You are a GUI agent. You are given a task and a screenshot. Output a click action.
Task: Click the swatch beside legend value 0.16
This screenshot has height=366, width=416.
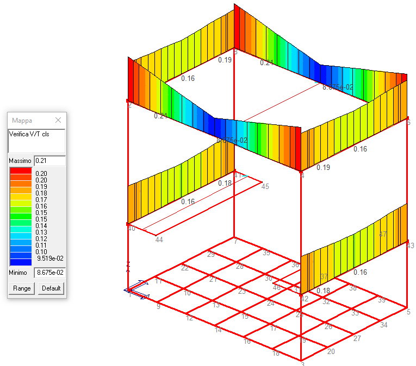click(x=21, y=203)
